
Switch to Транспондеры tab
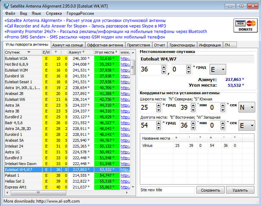click(182, 45)
